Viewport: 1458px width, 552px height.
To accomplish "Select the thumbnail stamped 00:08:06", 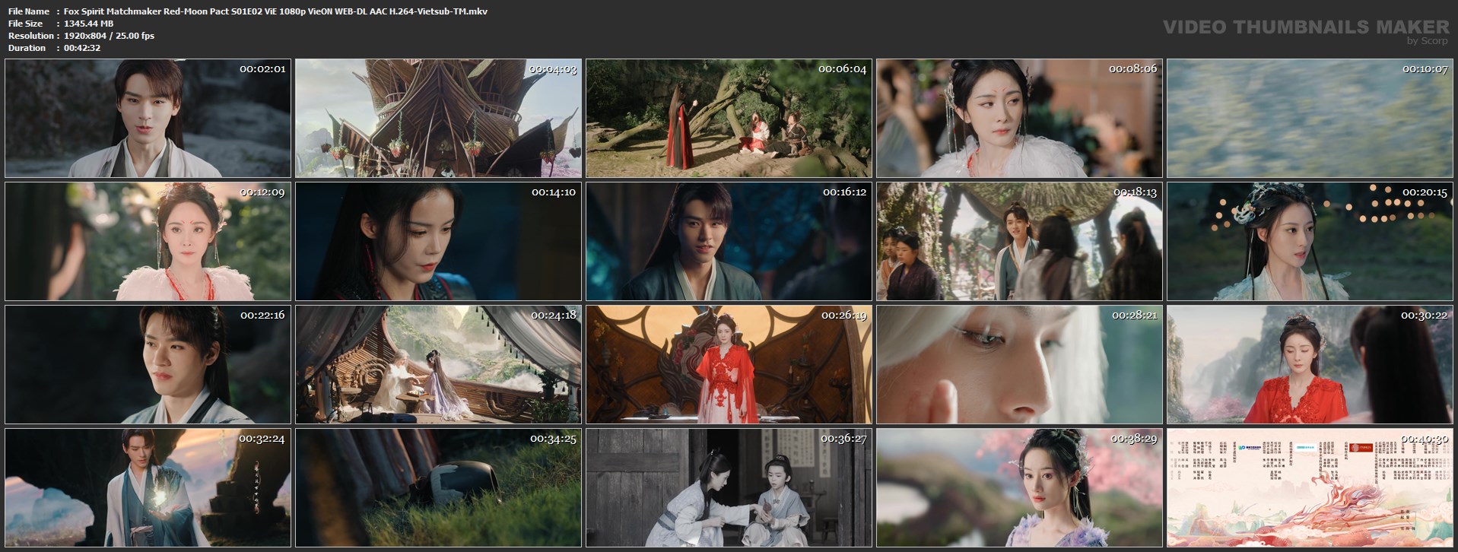I will pos(1019,119).
